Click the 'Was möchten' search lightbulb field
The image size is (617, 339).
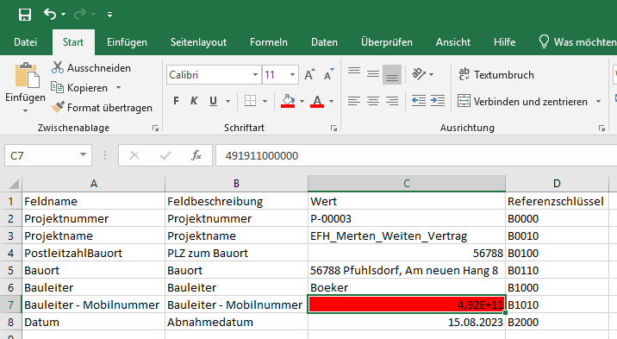coord(576,41)
